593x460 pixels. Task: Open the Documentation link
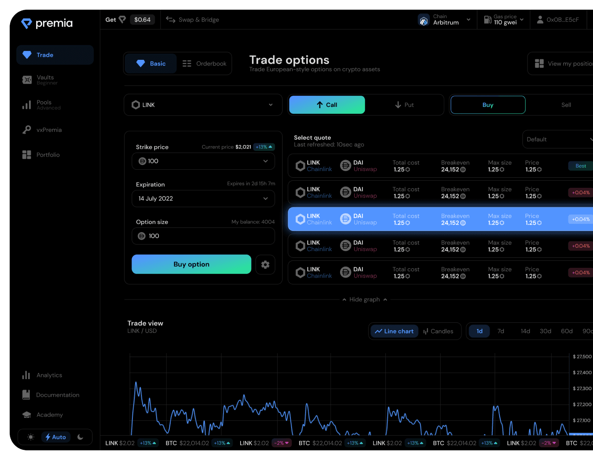tap(51, 395)
